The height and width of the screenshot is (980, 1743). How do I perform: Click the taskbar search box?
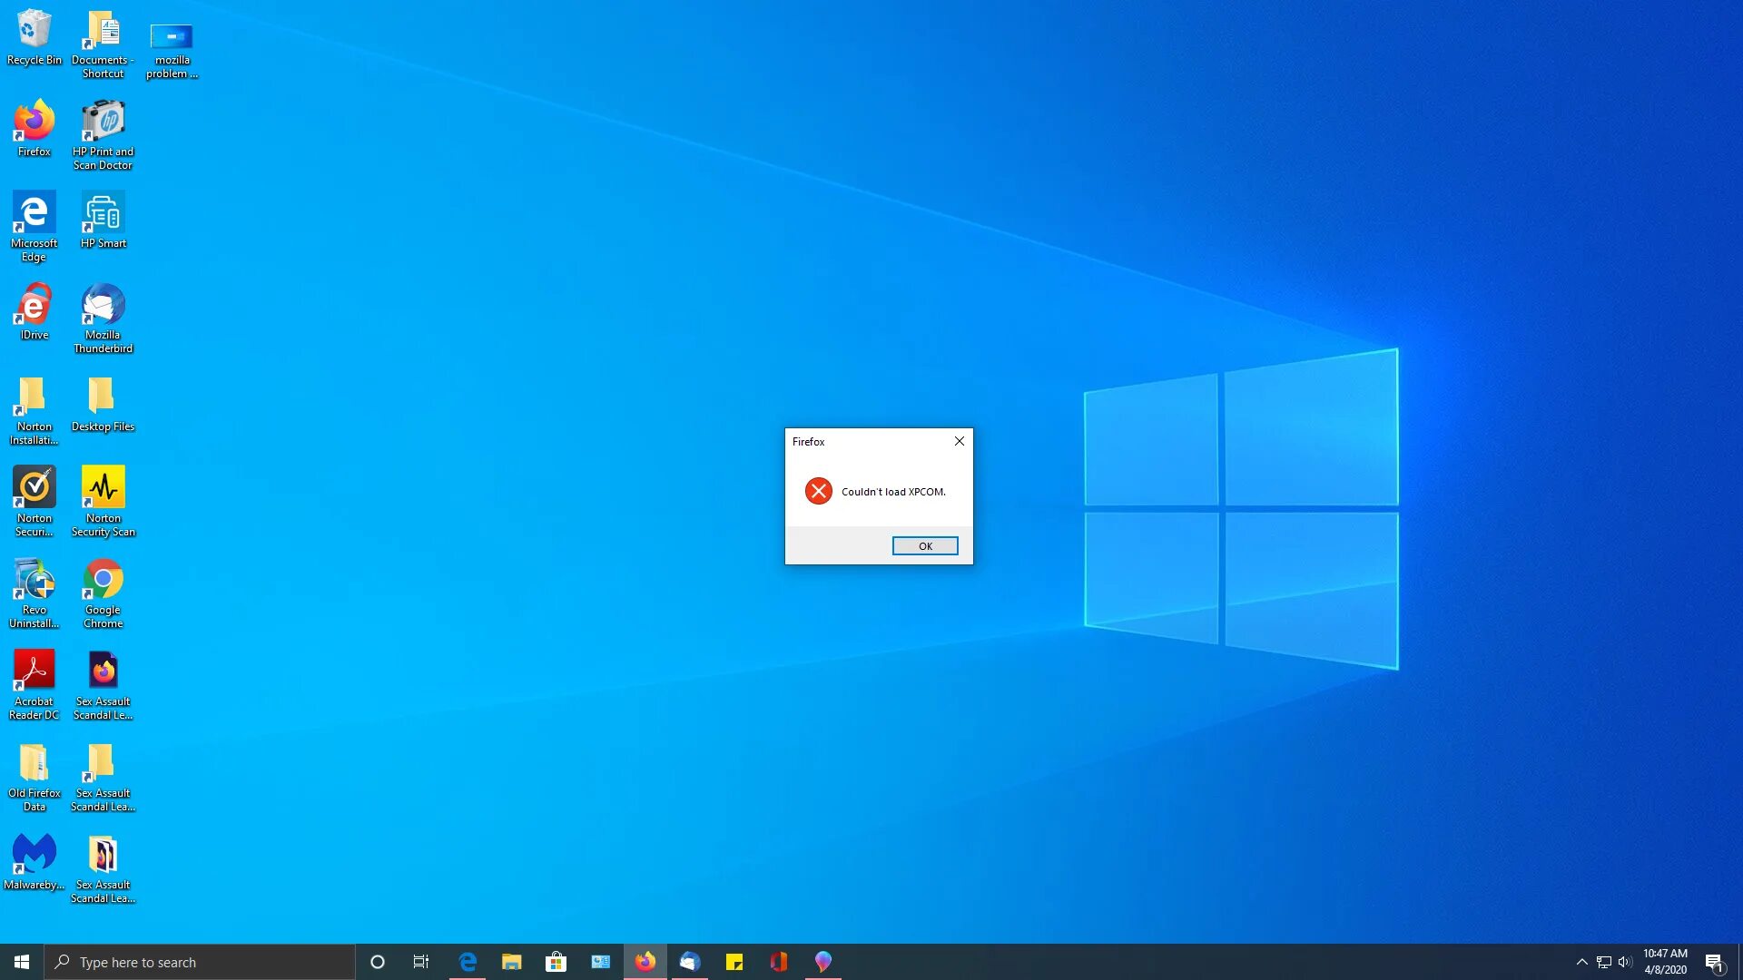point(200,962)
